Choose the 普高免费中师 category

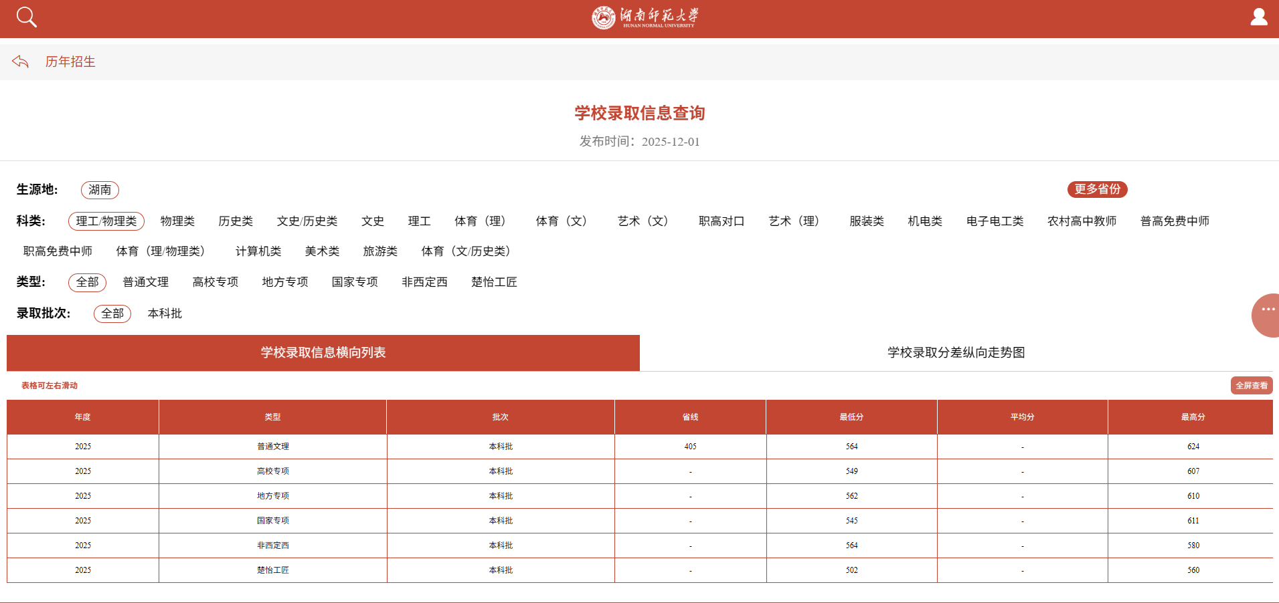(x=1175, y=221)
